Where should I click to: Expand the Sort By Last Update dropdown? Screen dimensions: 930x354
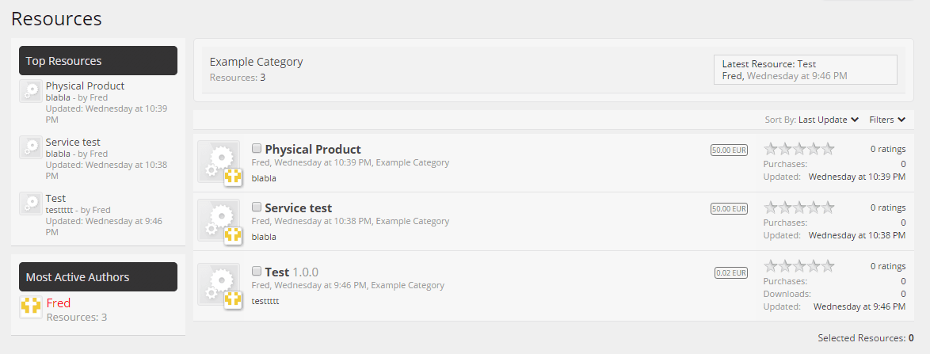tap(829, 120)
